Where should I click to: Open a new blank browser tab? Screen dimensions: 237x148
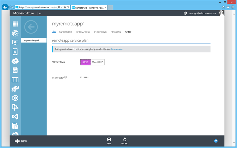click(110, 7)
